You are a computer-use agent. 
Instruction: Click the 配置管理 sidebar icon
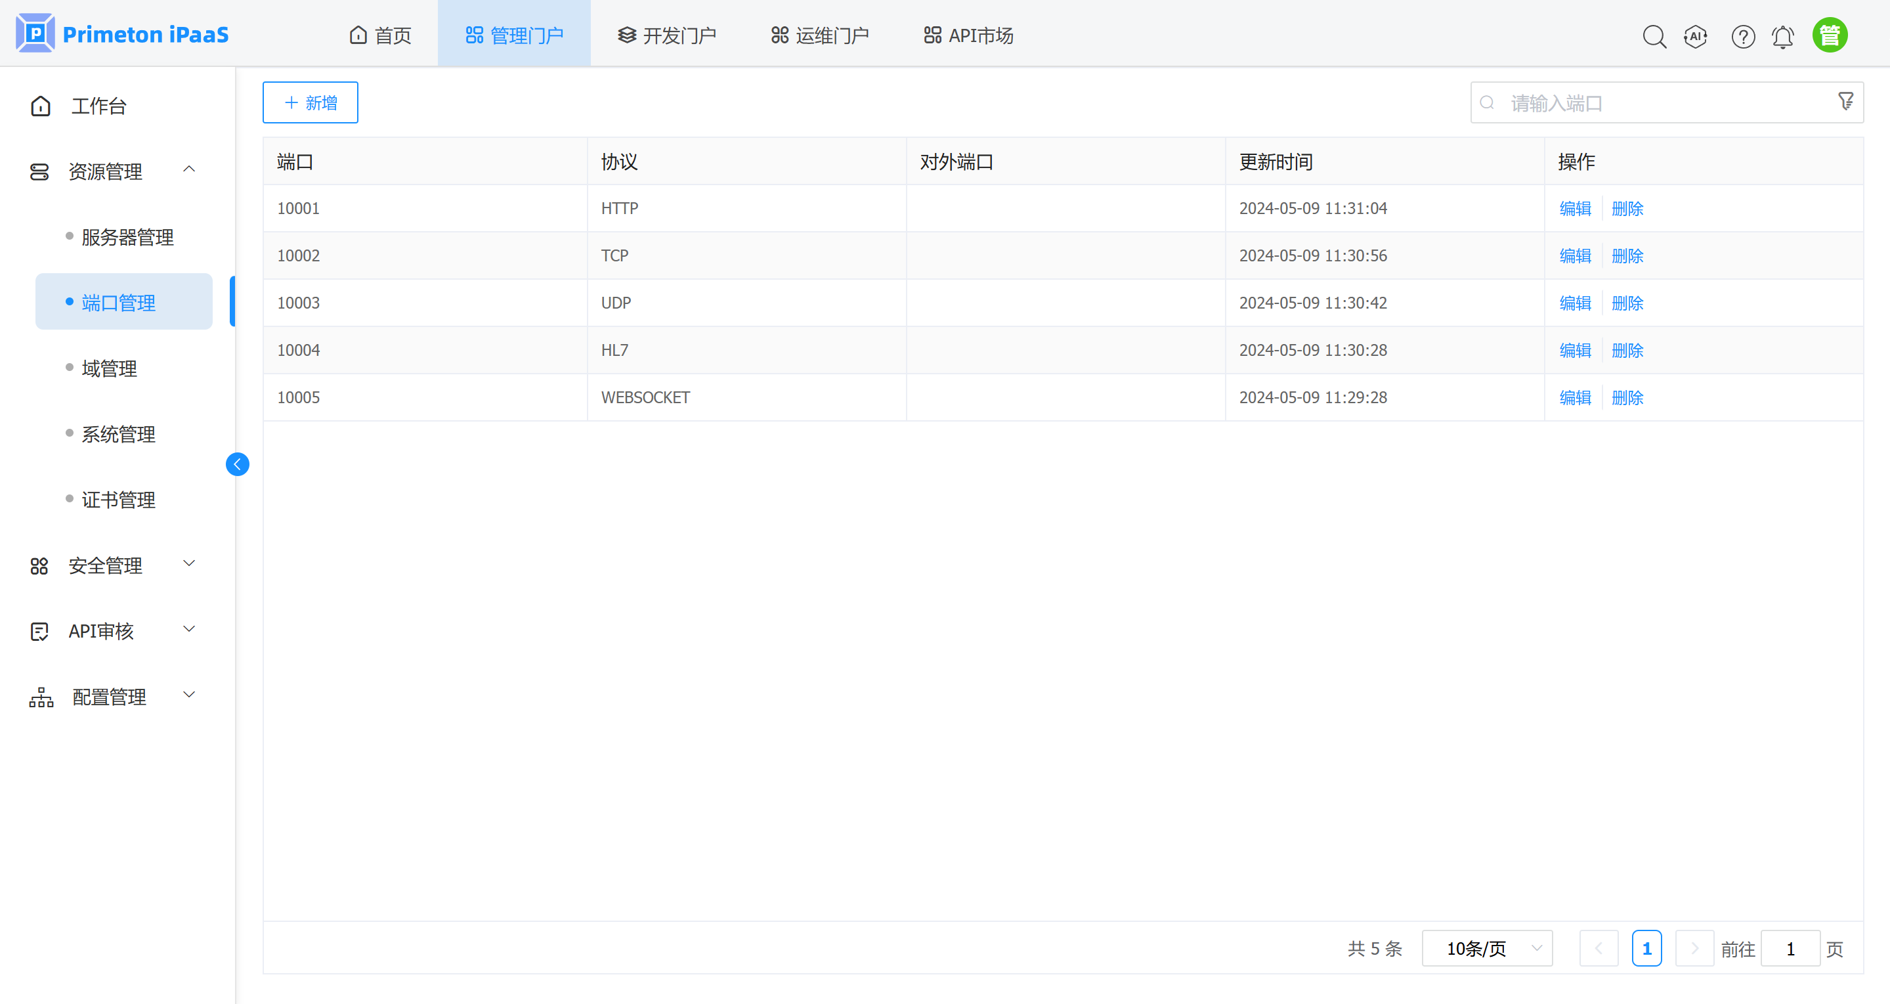click(x=40, y=697)
